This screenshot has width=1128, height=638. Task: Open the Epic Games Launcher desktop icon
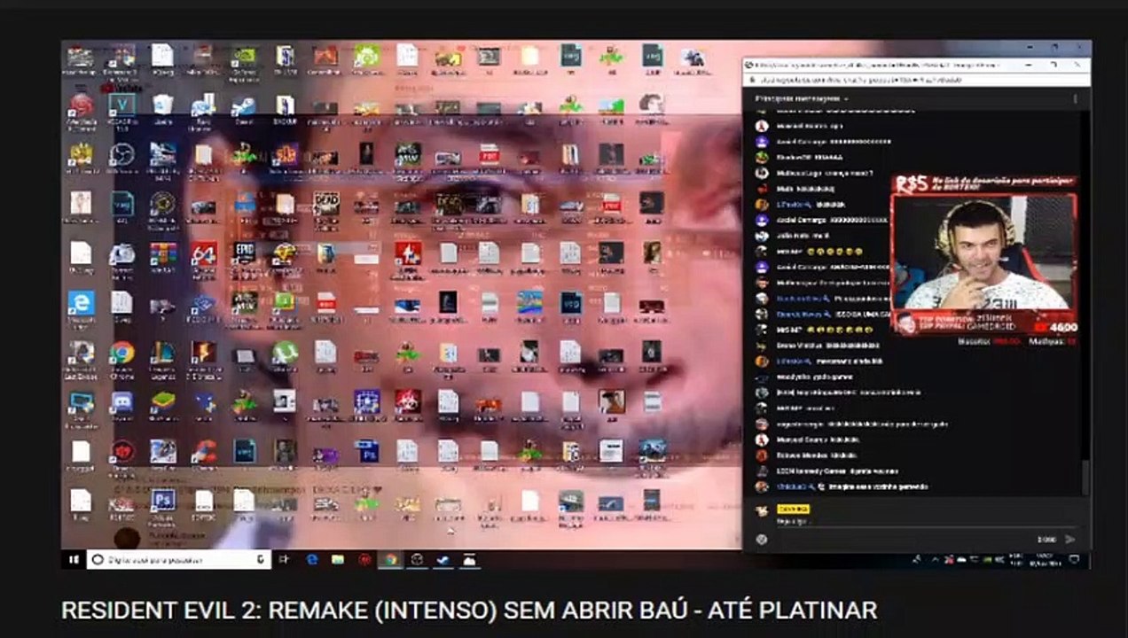(x=244, y=253)
